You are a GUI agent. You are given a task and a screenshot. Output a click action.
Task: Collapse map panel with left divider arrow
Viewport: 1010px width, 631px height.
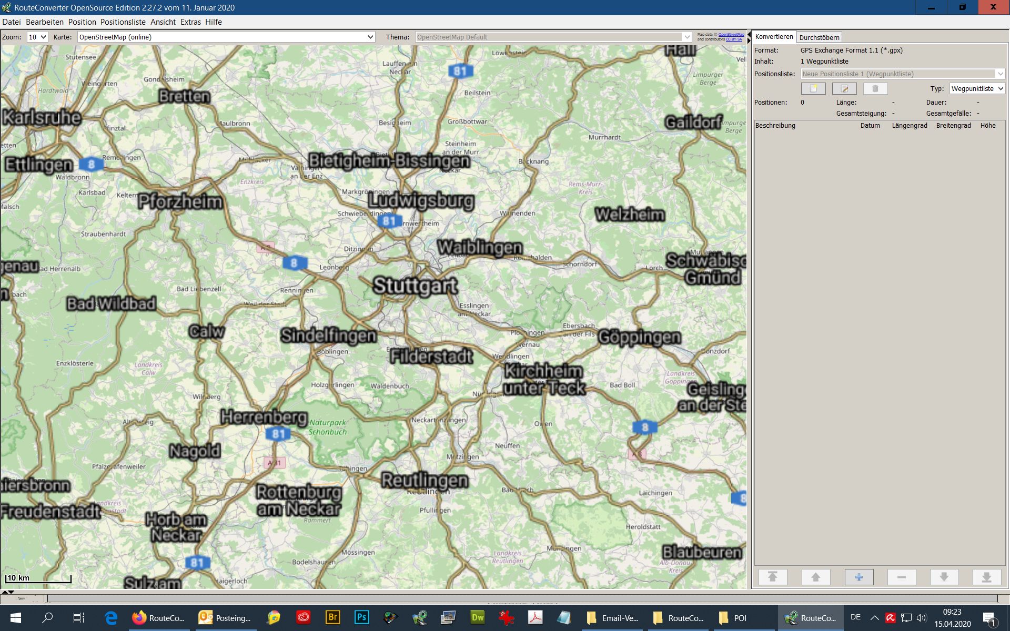tap(749, 34)
